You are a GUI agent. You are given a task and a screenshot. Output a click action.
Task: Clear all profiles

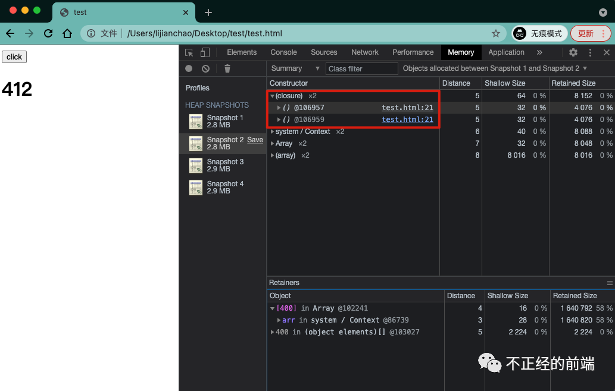click(x=205, y=68)
